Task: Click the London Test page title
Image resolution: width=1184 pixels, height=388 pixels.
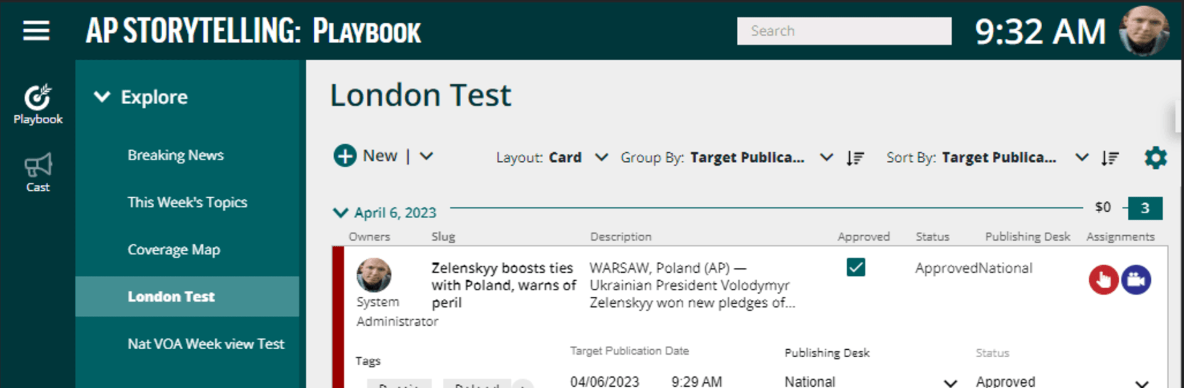Action: pyautogui.click(x=421, y=95)
